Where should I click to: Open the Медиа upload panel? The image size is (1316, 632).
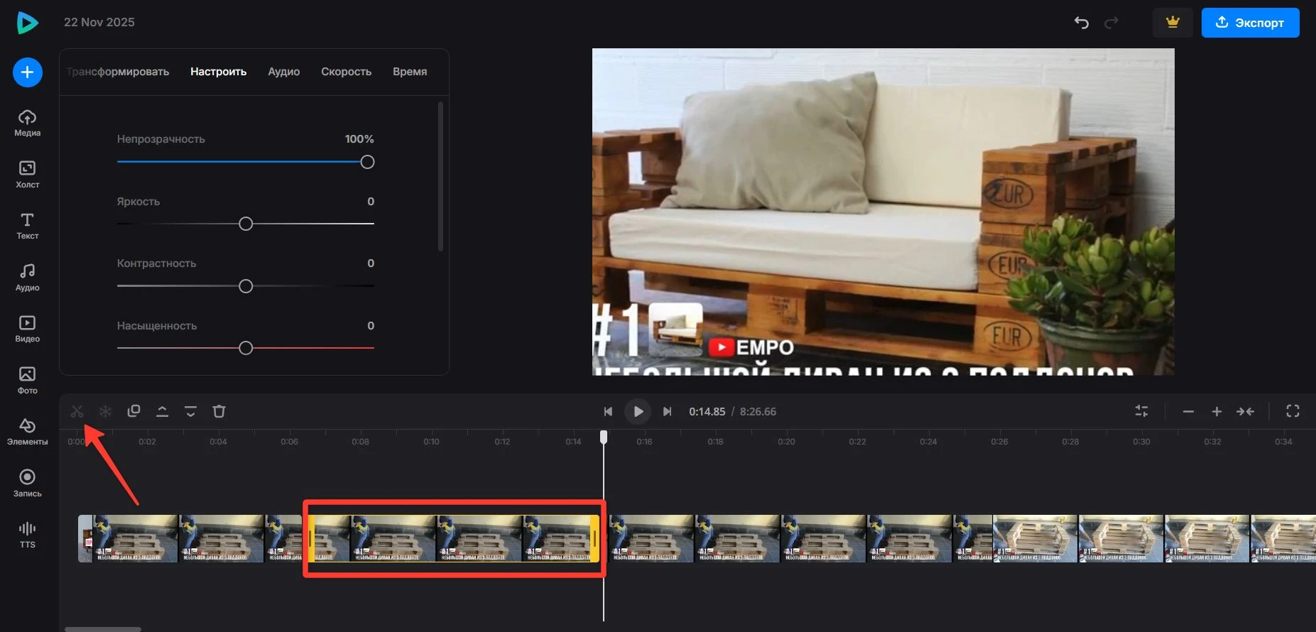click(27, 123)
